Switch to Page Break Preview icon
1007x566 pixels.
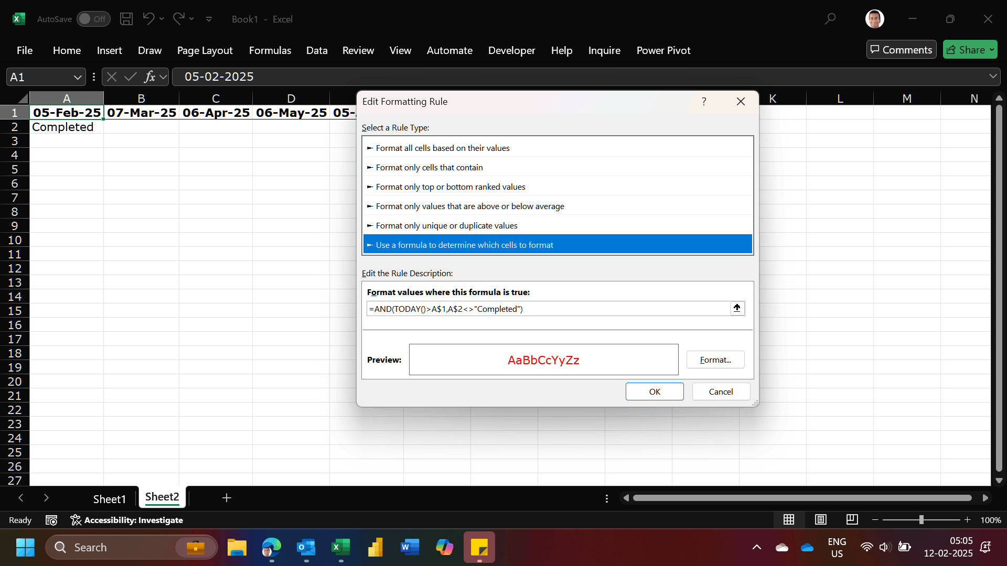[x=852, y=519]
